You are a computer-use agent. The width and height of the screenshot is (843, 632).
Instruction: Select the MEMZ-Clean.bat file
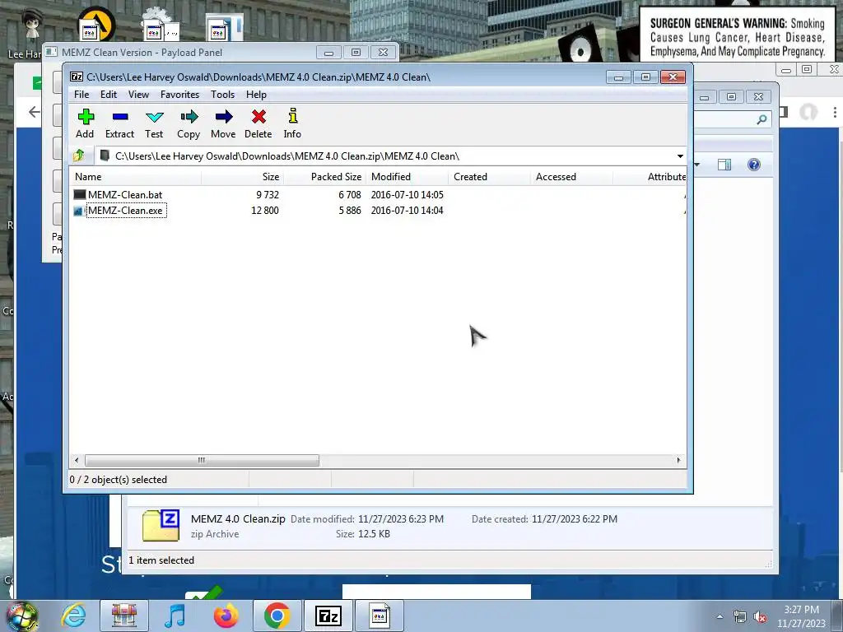click(x=125, y=194)
